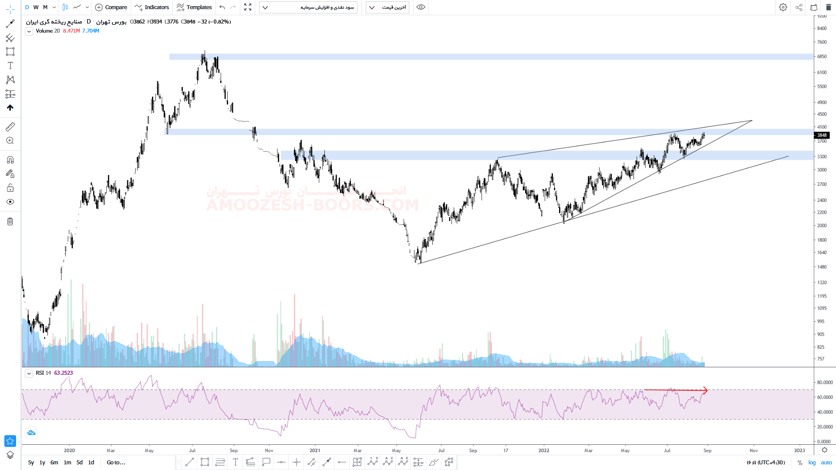Image resolution: width=836 pixels, height=470 pixels.
Task: Toggle auto scale at bottom right
Action: [x=826, y=463]
